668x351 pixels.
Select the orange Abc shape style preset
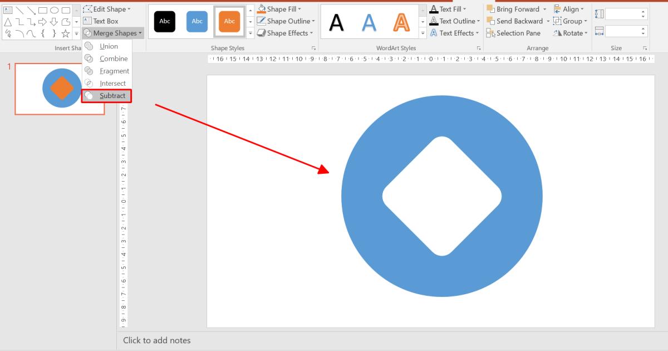pyautogui.click(x=229, y=21)
